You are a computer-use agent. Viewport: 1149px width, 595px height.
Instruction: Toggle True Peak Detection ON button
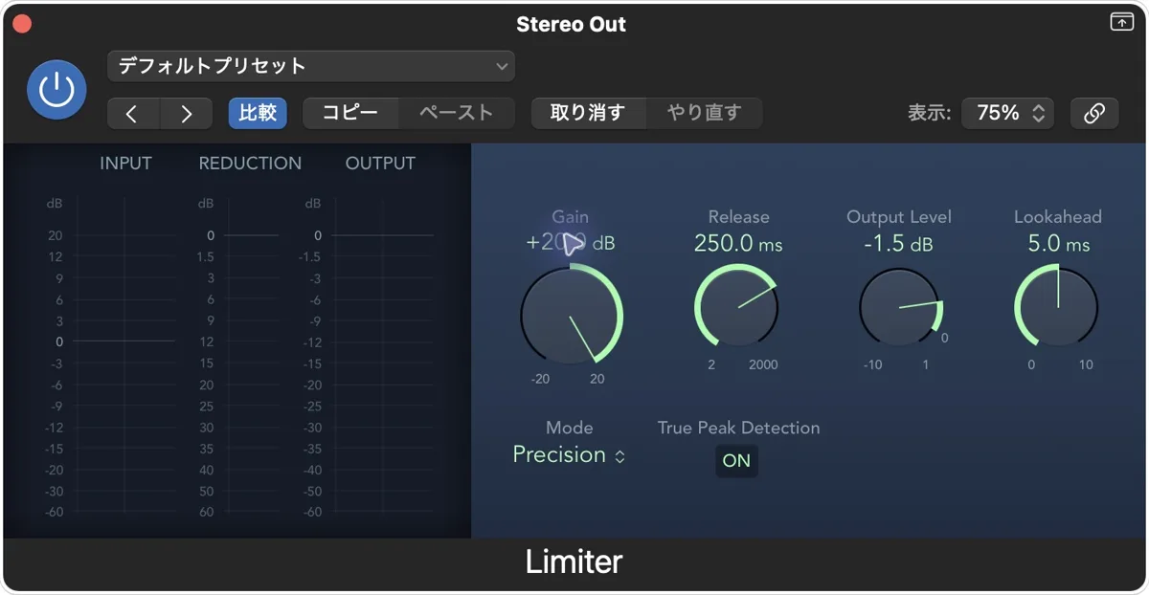coord(736,461)
